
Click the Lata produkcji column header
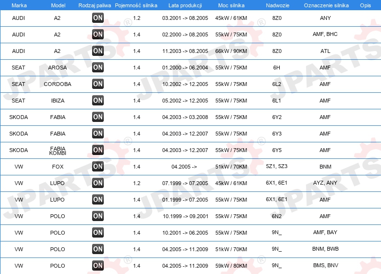(185, 5)
